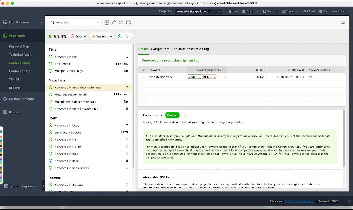Click the Open button

pyautogui.click(x=248, y=11)
